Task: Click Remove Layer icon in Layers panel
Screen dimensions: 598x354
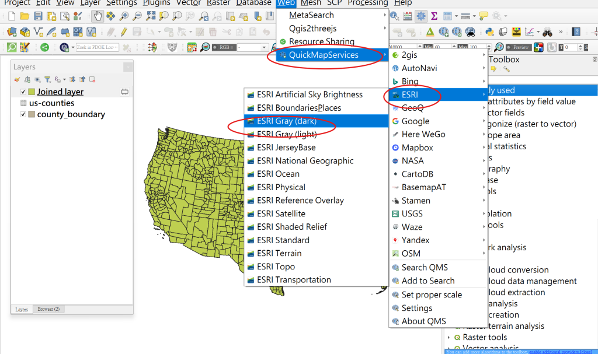Action: 92,79
